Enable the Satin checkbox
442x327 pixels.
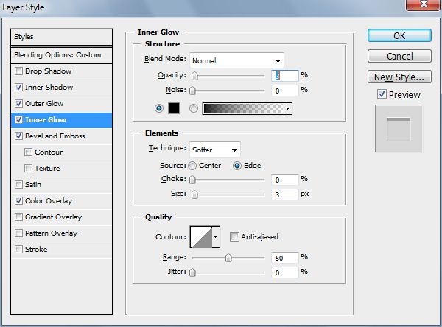click(18, 185)
